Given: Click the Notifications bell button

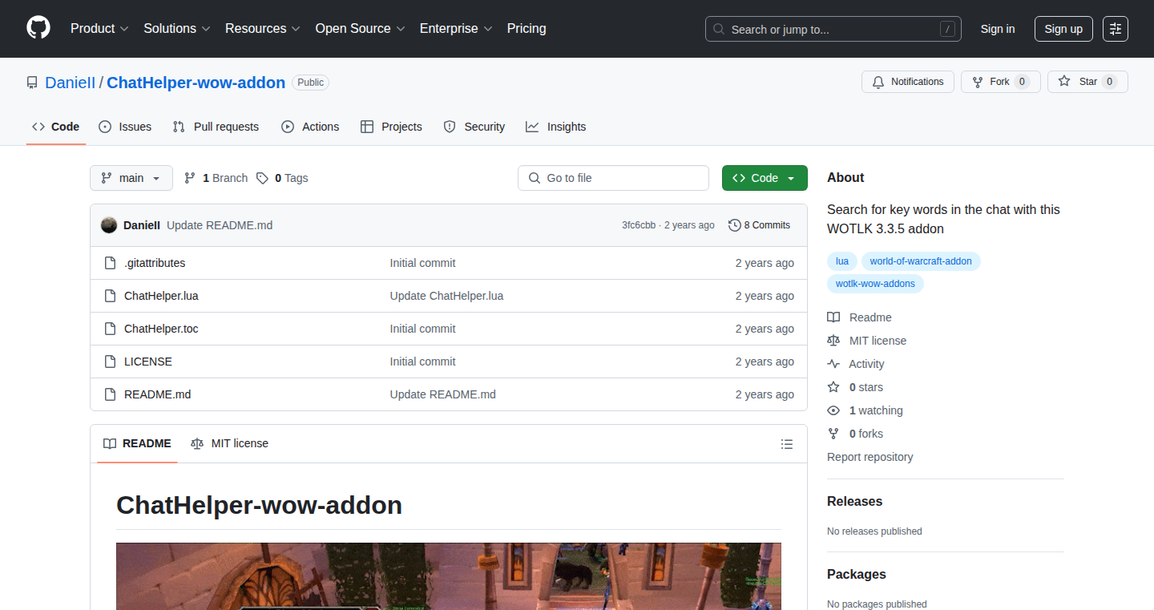Looking at the screenshot, I should 908,82.
